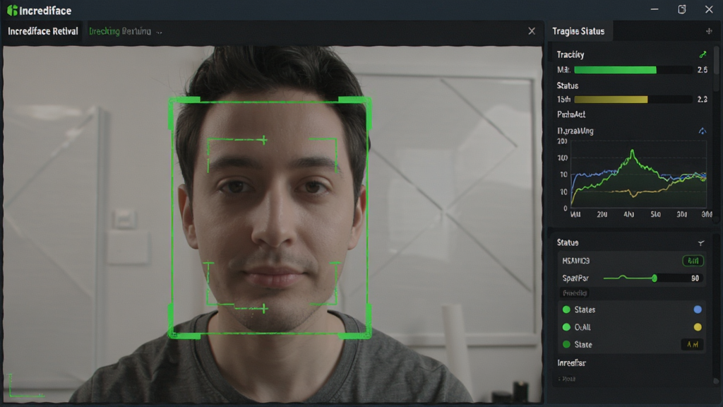
Task: Click the yellow color dot in OcAll row
Action: (x=698, y=327)
